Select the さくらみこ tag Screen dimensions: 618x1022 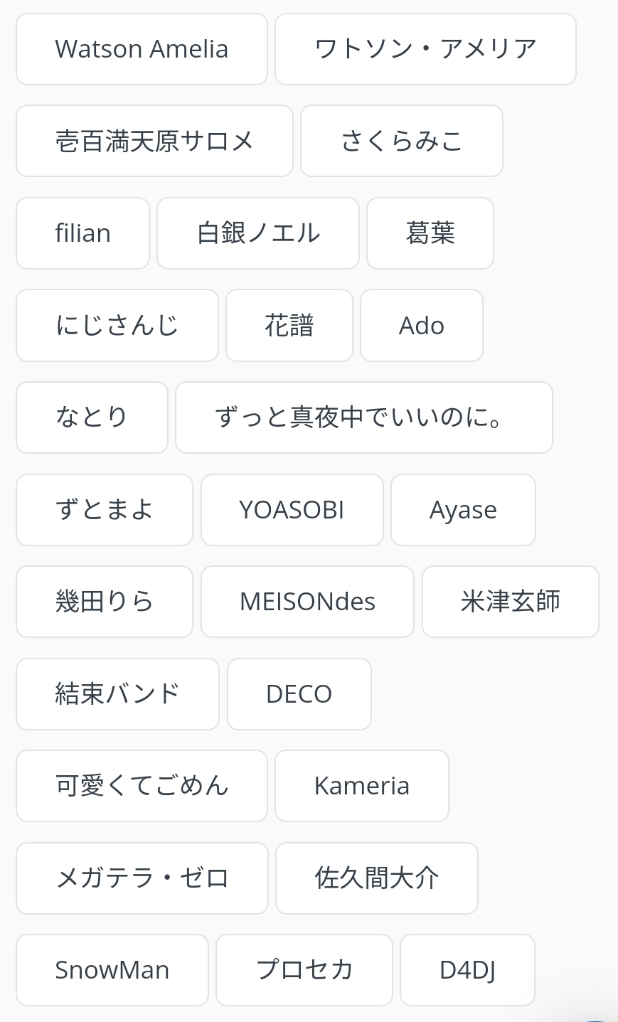pyautogui.click(x=402, y=141)
